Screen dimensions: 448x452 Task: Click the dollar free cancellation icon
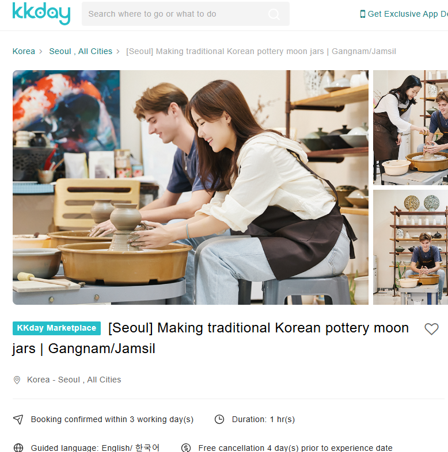pos(186,447)
